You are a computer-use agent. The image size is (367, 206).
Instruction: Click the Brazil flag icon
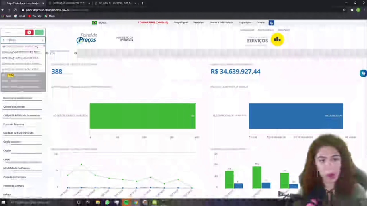pos(94,23)
